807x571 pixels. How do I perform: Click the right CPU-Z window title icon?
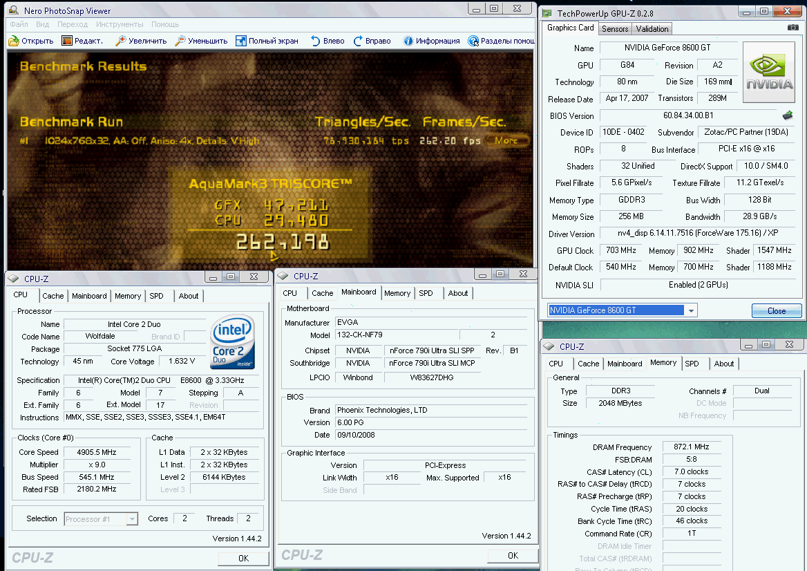[549, 346]
